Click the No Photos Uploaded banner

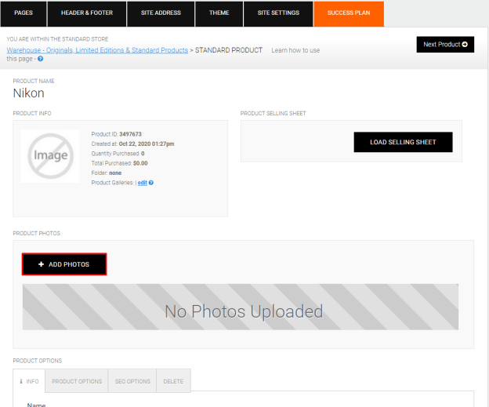point(241,307)
